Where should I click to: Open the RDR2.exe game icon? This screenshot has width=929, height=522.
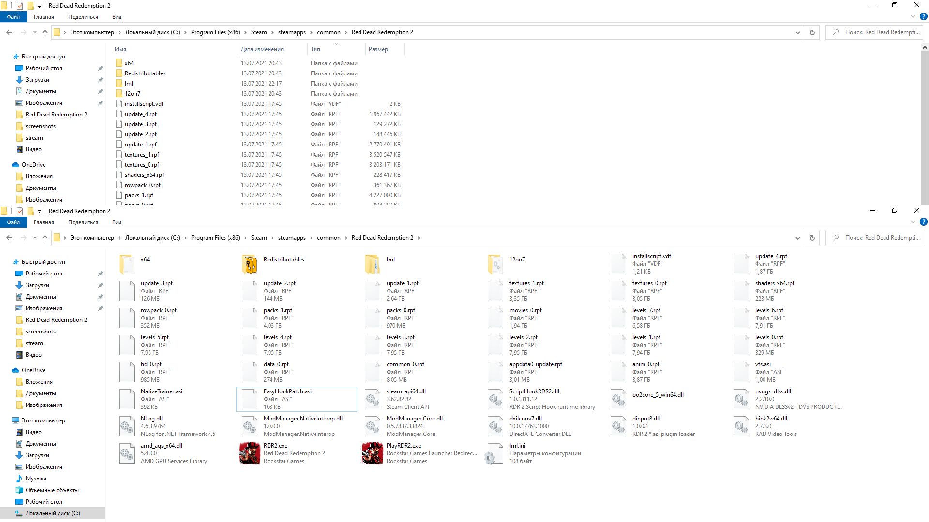click(x=250, y=453)
